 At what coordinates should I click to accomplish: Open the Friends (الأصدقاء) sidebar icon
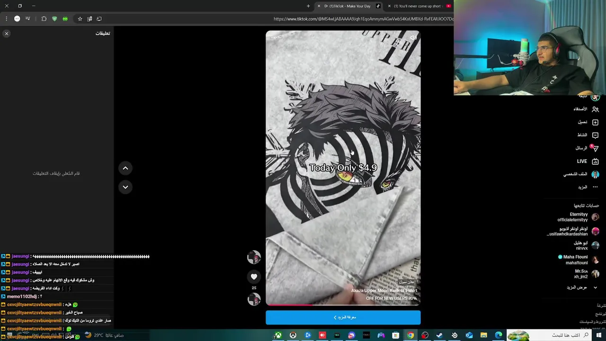[595, 109]
